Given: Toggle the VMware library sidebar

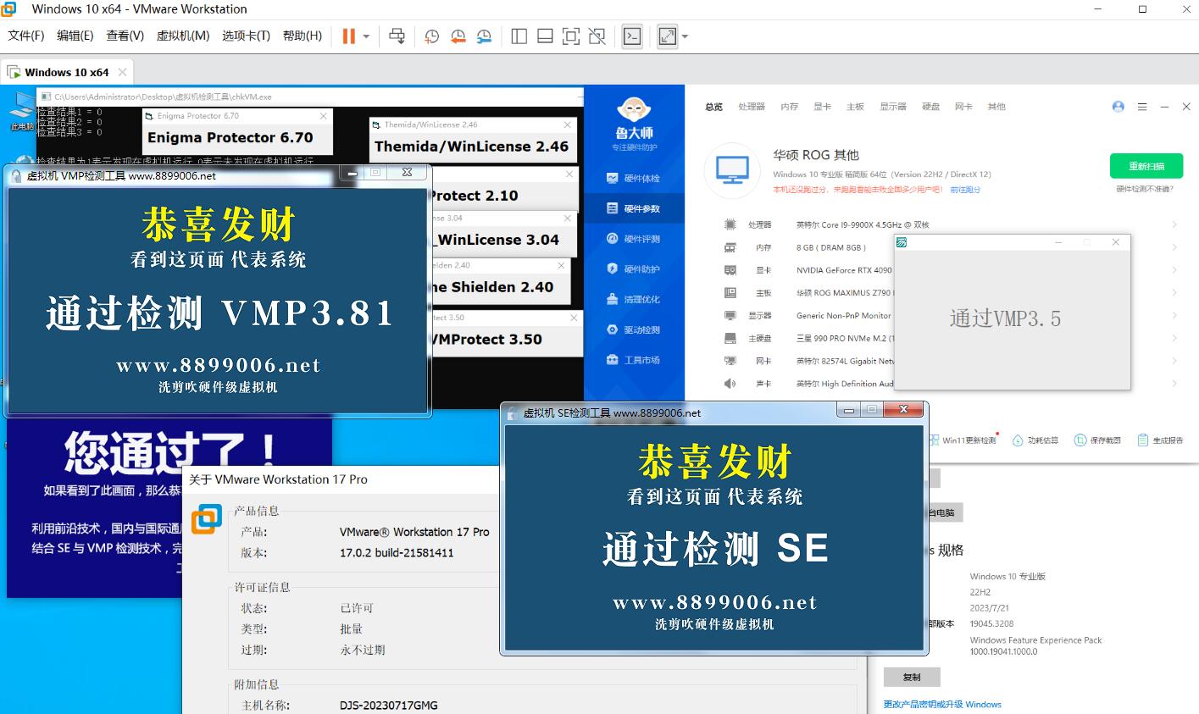Looking at the screenshot, I should point(519,36).
